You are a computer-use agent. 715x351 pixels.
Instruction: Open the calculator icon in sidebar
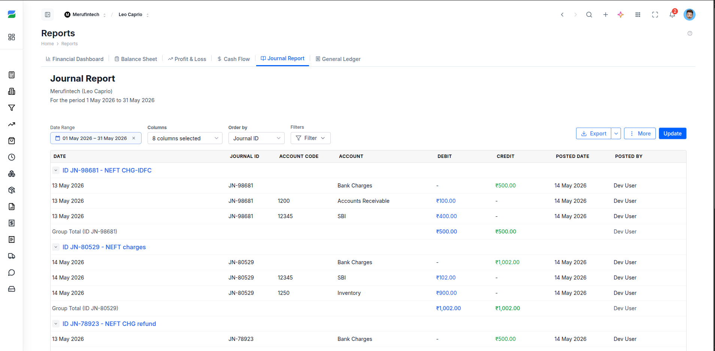point(12,75)
